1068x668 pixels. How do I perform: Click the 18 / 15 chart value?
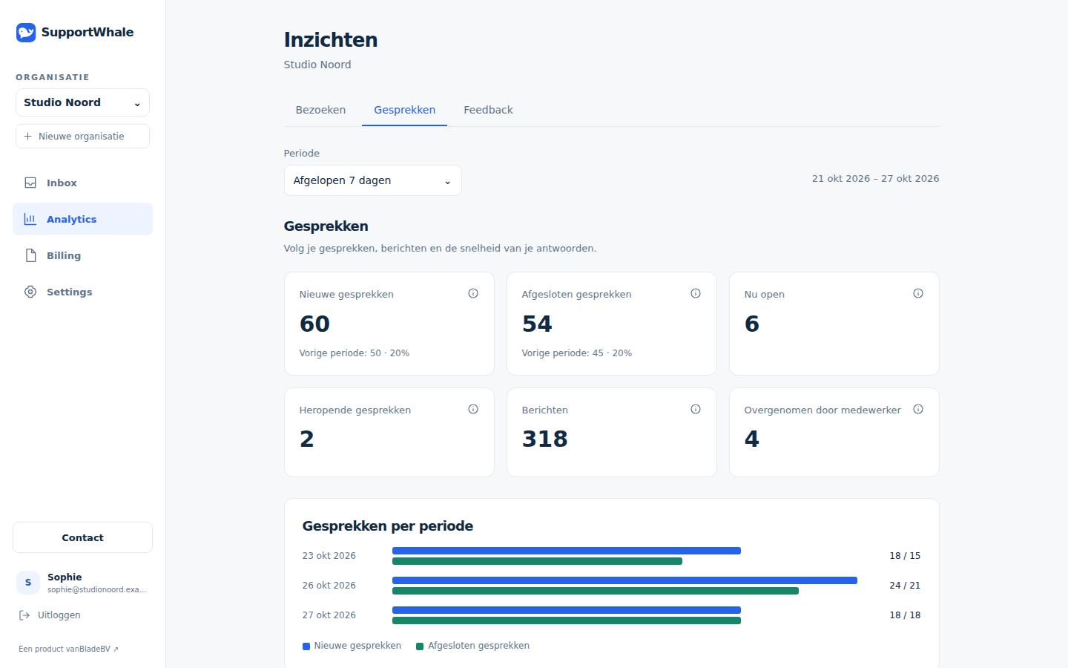coord(905,555)
